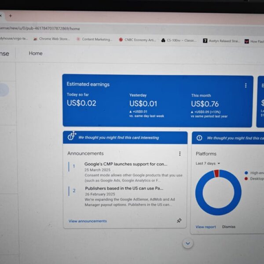Click the browser address bar URL

40,28
